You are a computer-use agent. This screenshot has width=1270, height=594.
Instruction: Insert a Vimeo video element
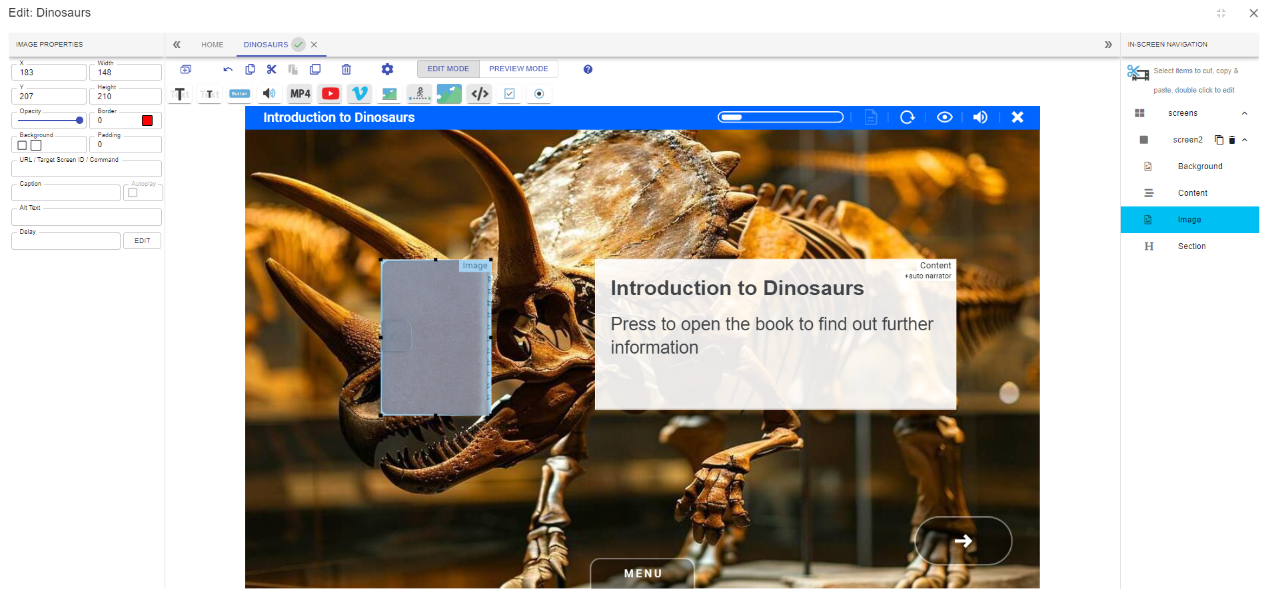click(x=360, y=94)
